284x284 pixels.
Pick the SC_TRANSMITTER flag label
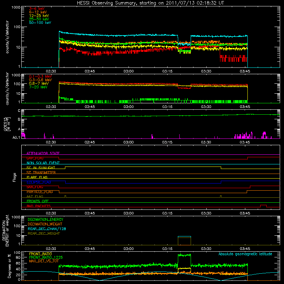(x=41, y=173)
